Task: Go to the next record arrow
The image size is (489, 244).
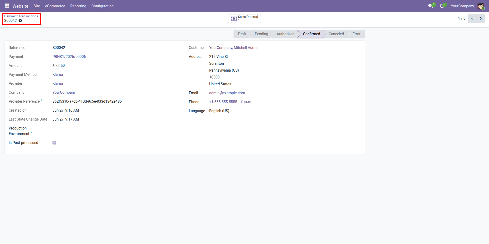Action: (481, 18)
